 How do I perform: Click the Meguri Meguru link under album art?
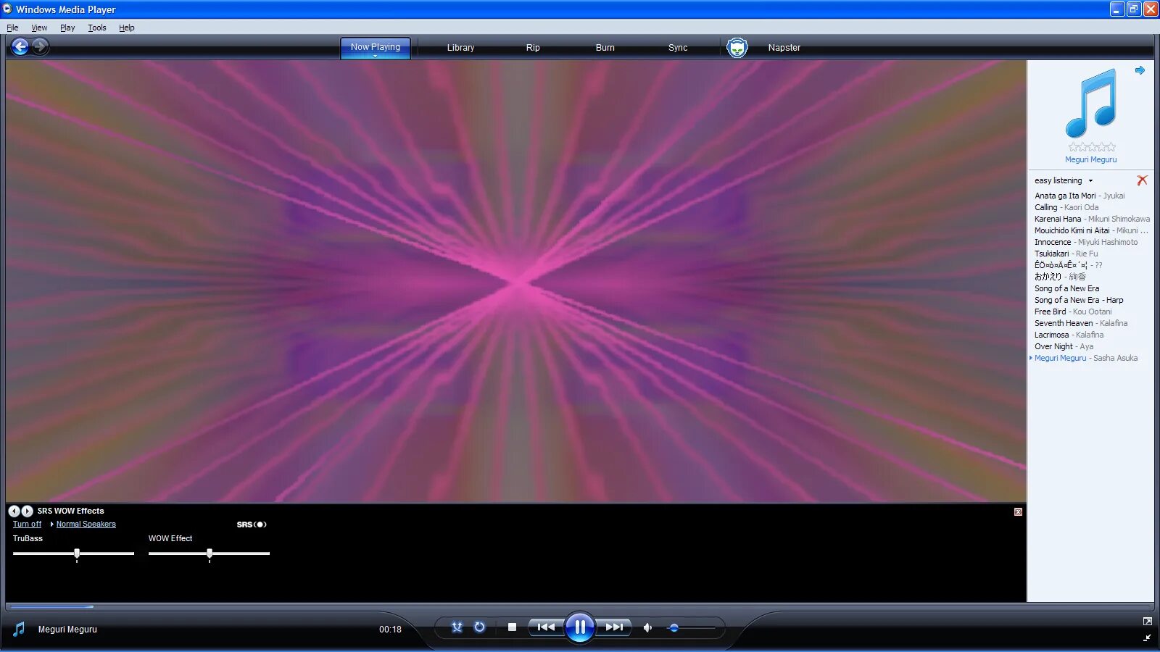click(x=1090, y=159)
